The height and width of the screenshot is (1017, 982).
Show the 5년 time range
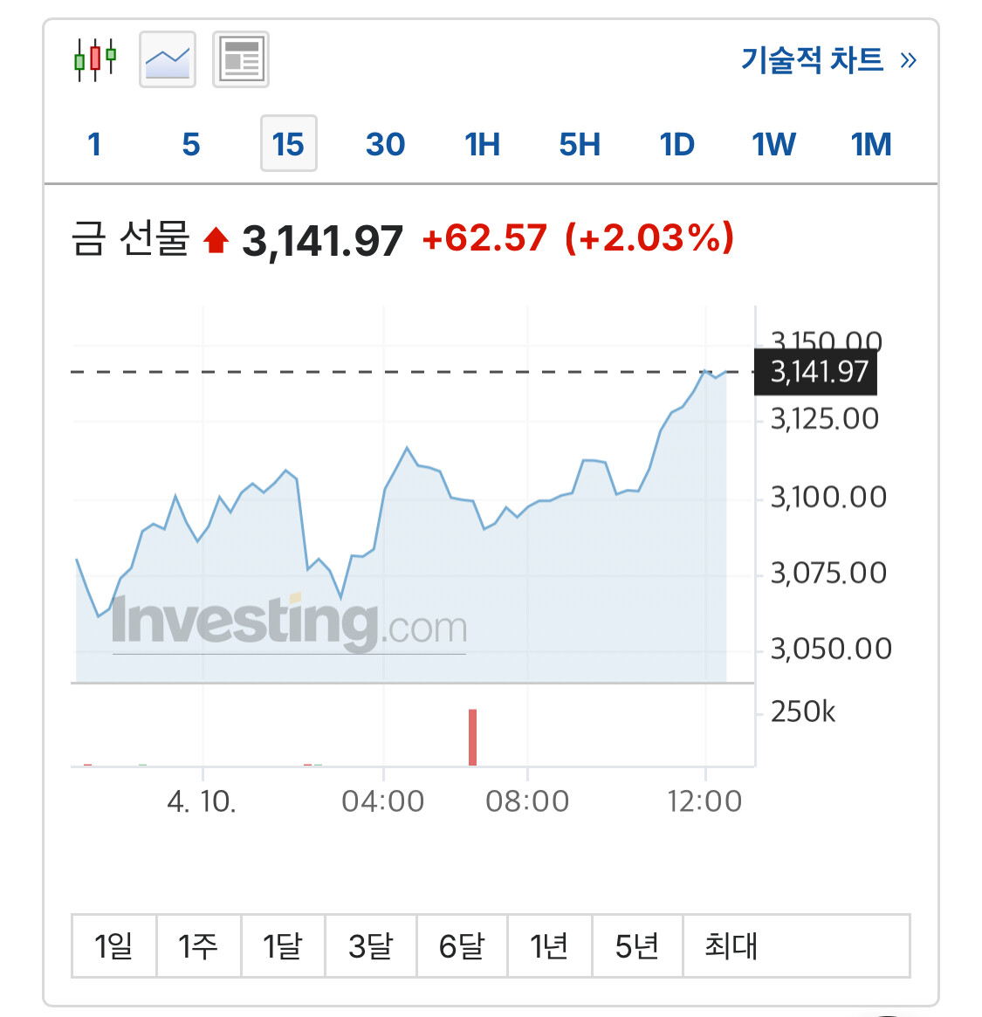pos(637,945)
